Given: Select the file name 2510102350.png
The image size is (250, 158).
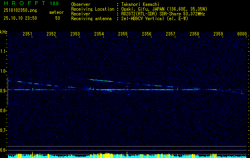Looking at the screenshot, I should pyautogui.click(x=20, y=10).
